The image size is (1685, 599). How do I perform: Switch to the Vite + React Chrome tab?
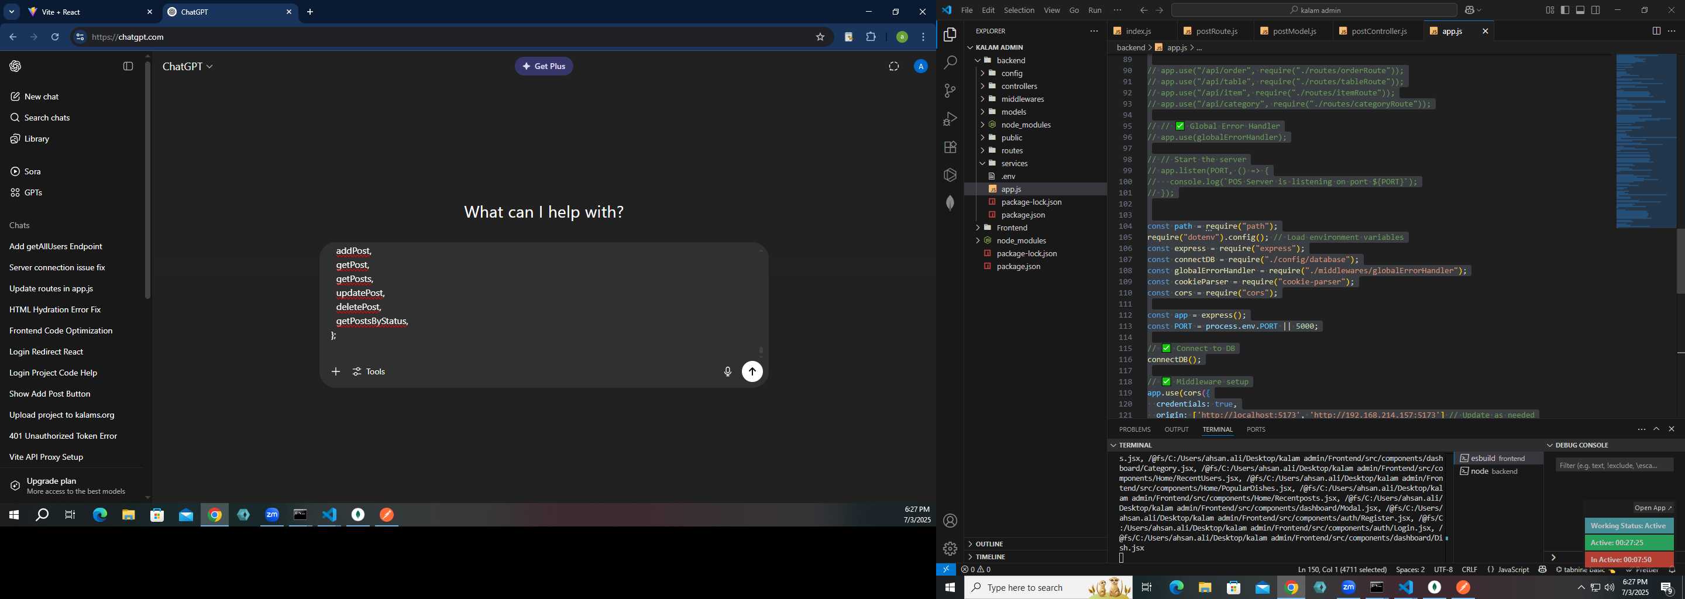pyautogui.click(x=90, y=12)
